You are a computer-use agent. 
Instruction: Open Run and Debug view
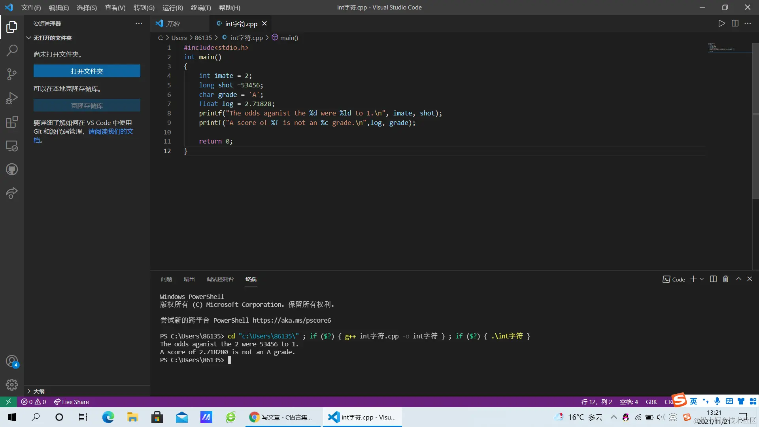(x=12, y=98)
